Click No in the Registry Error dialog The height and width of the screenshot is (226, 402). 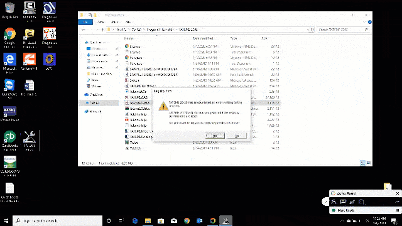click(237, 136)
